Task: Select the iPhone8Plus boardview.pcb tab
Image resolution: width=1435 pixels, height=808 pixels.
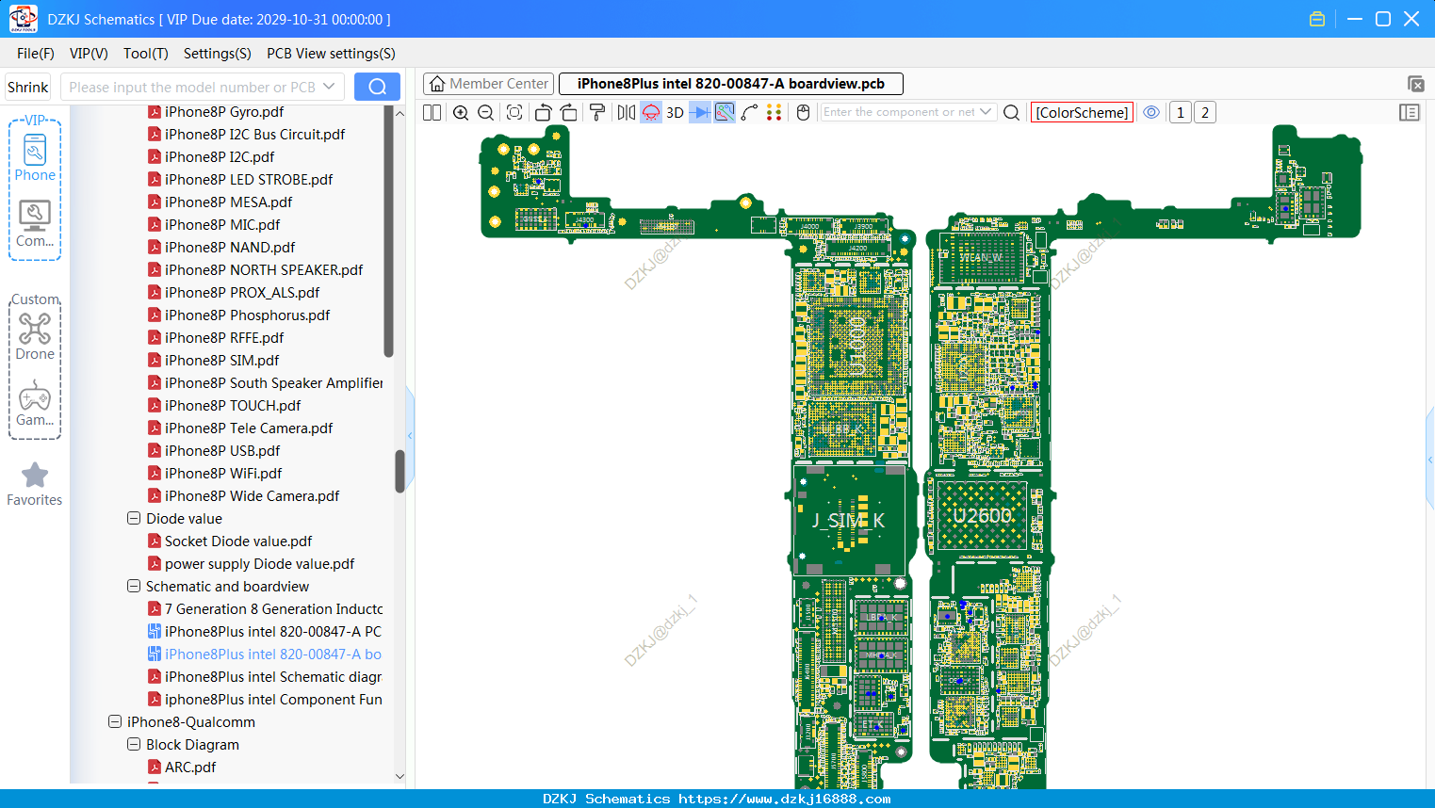Action: 731,84
